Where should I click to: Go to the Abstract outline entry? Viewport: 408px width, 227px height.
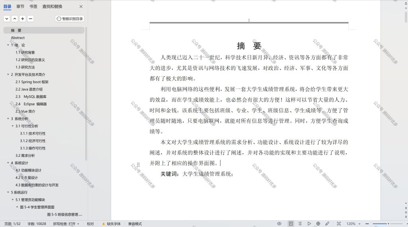18,38
